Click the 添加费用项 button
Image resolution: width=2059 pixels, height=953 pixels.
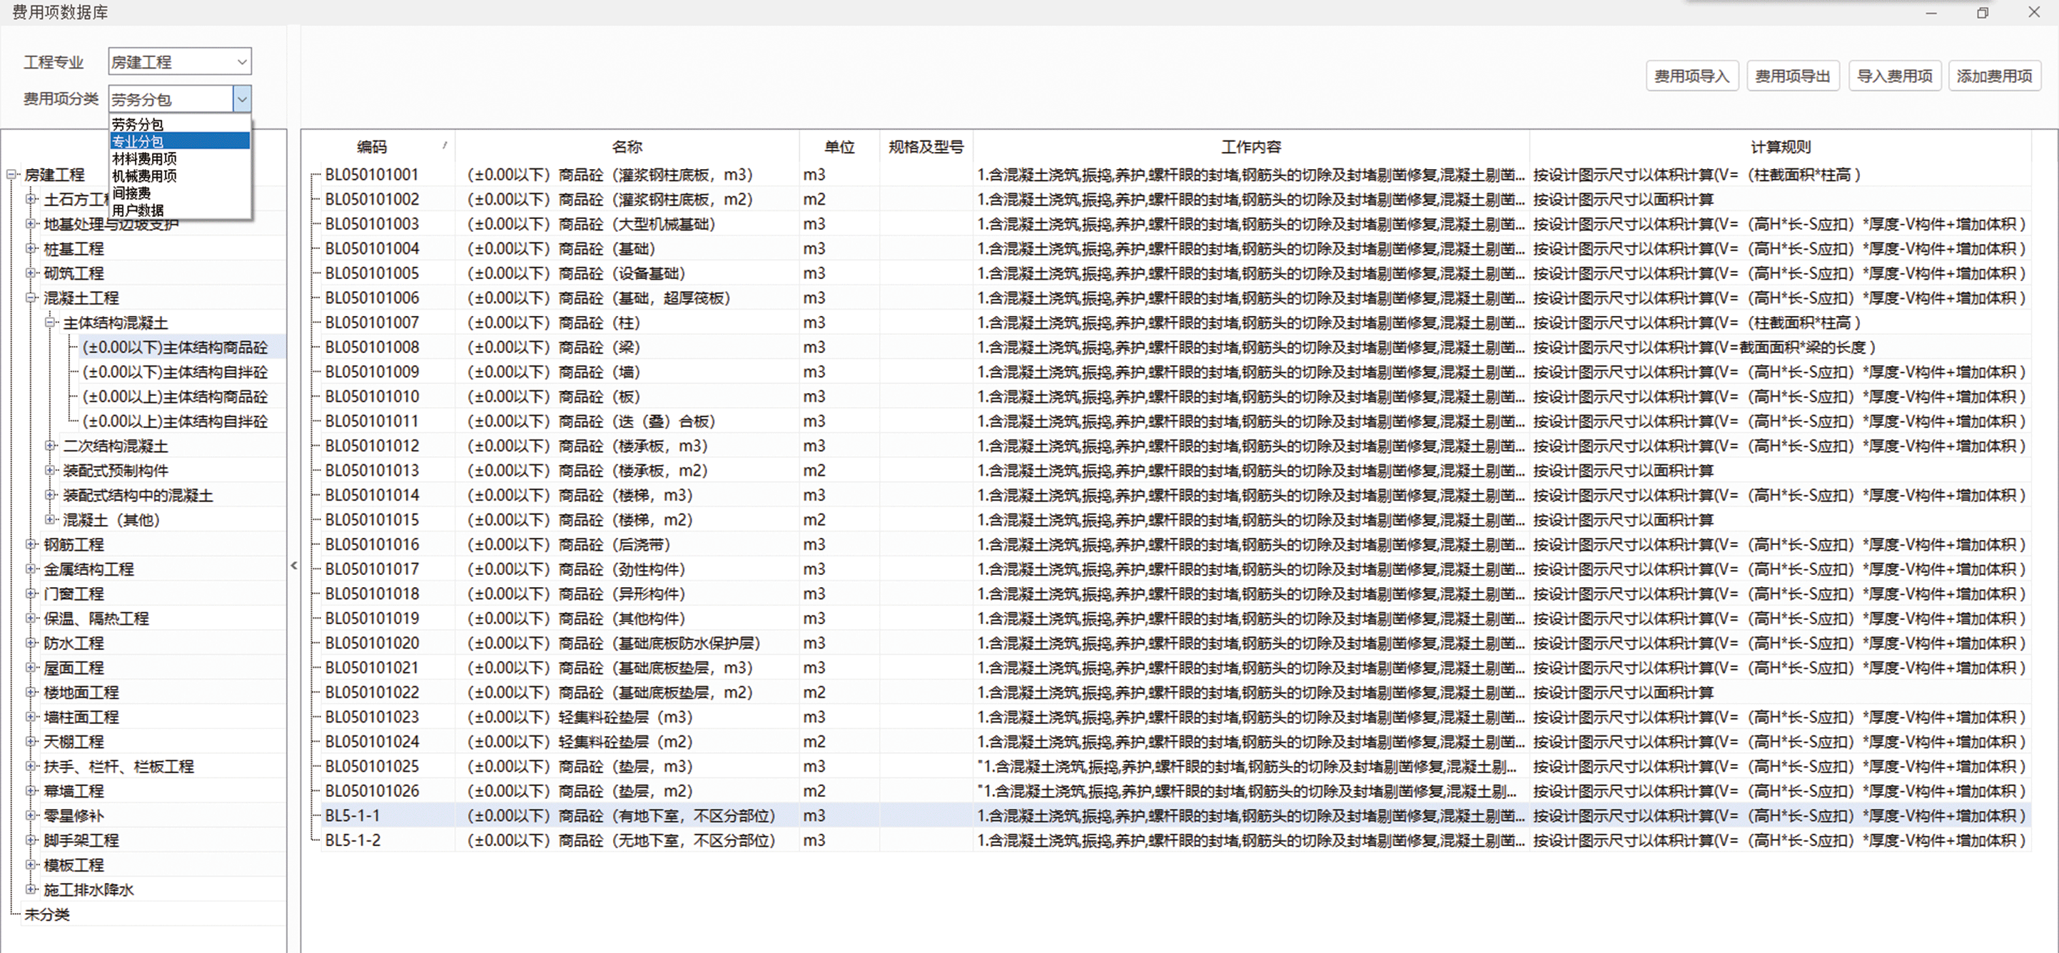[1994, 76]
